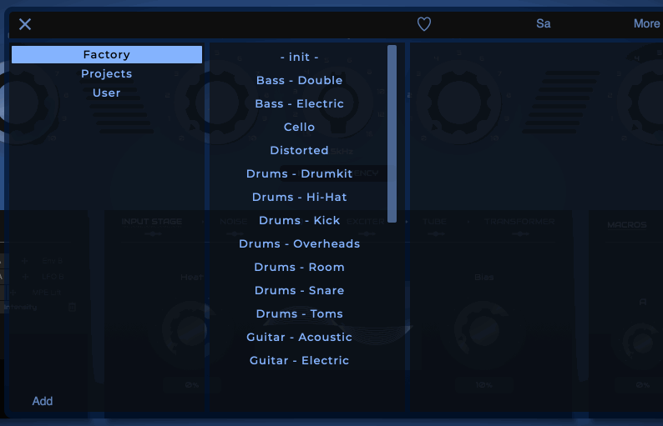Load Drums - Overheads preset

299,244
